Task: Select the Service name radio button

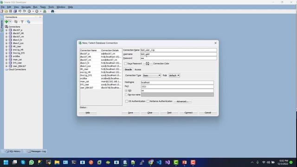Action: coord(126,95)
